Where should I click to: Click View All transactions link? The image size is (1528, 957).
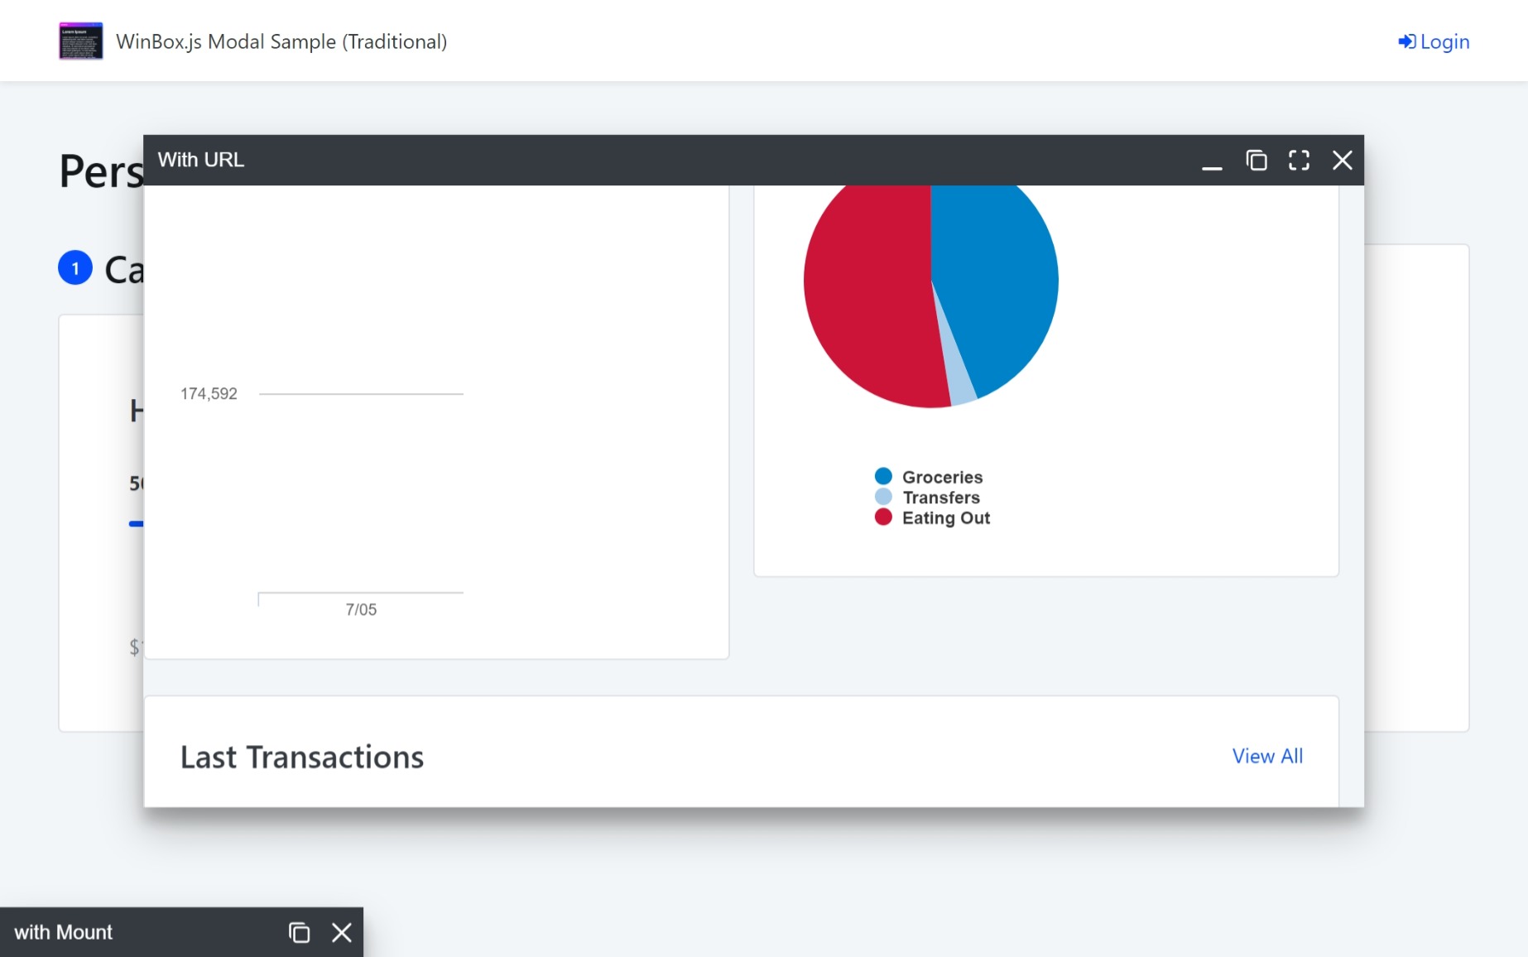[x=1267, y=756]
